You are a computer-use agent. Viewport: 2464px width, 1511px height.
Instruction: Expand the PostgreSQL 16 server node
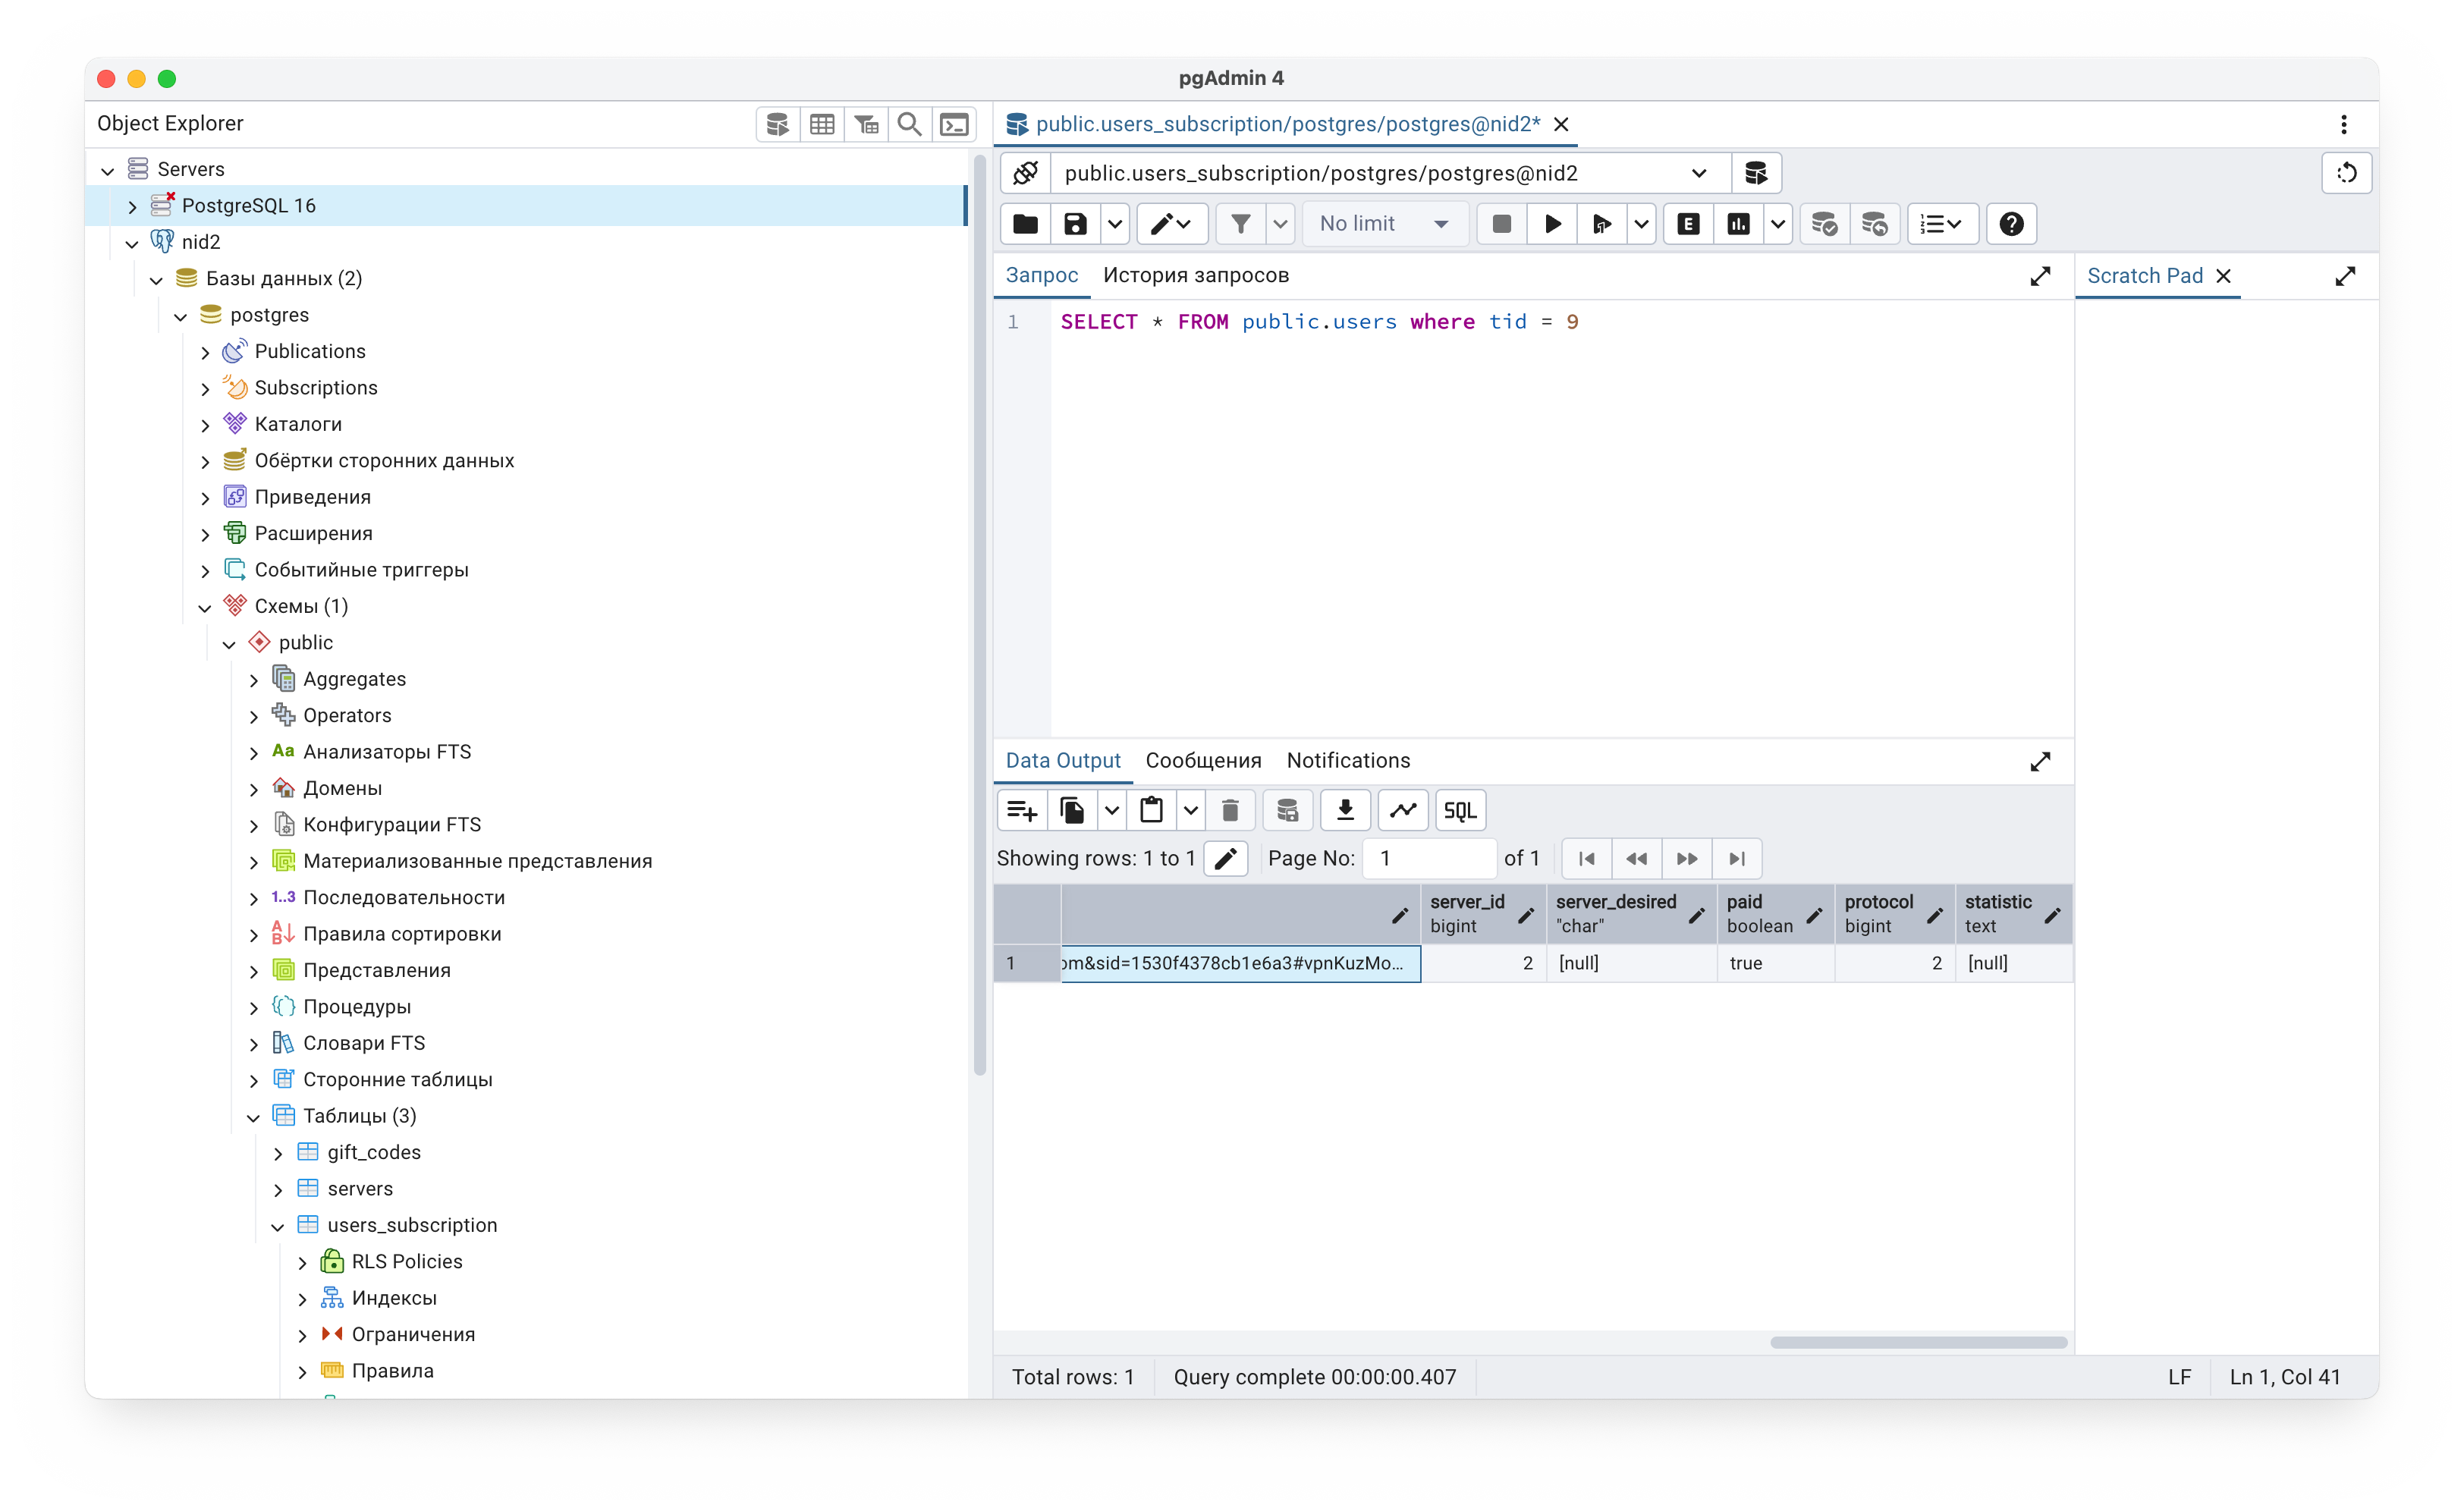coord(132,206)
